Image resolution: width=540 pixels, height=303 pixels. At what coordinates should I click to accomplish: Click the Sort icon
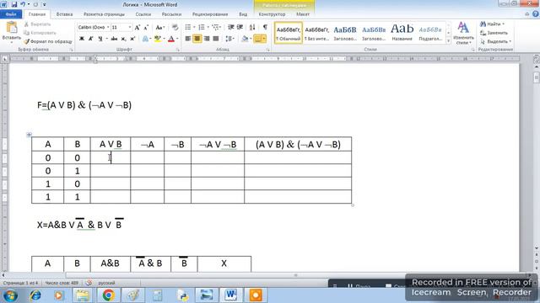pyautogui.click(x=252, y=27)
